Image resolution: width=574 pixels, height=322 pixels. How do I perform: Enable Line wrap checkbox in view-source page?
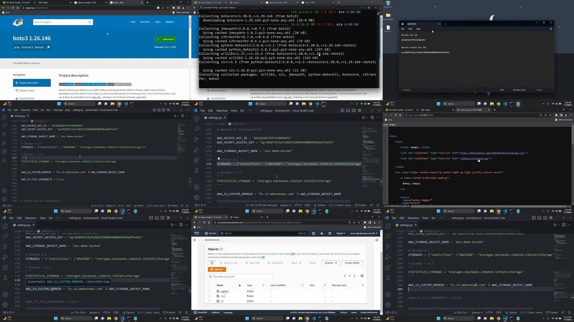[x=397, y=125]
